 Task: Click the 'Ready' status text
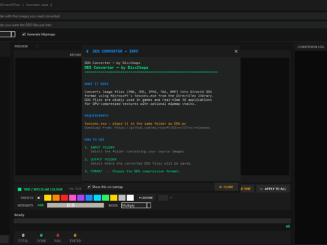19,215
